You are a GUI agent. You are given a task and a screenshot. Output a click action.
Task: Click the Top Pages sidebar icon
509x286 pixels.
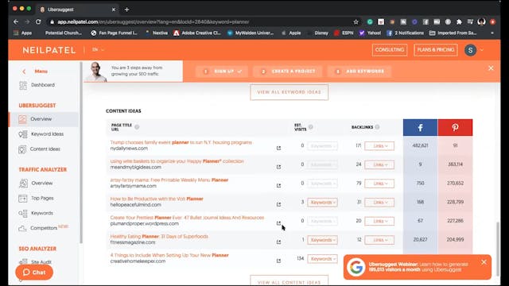tap(23, 198)
